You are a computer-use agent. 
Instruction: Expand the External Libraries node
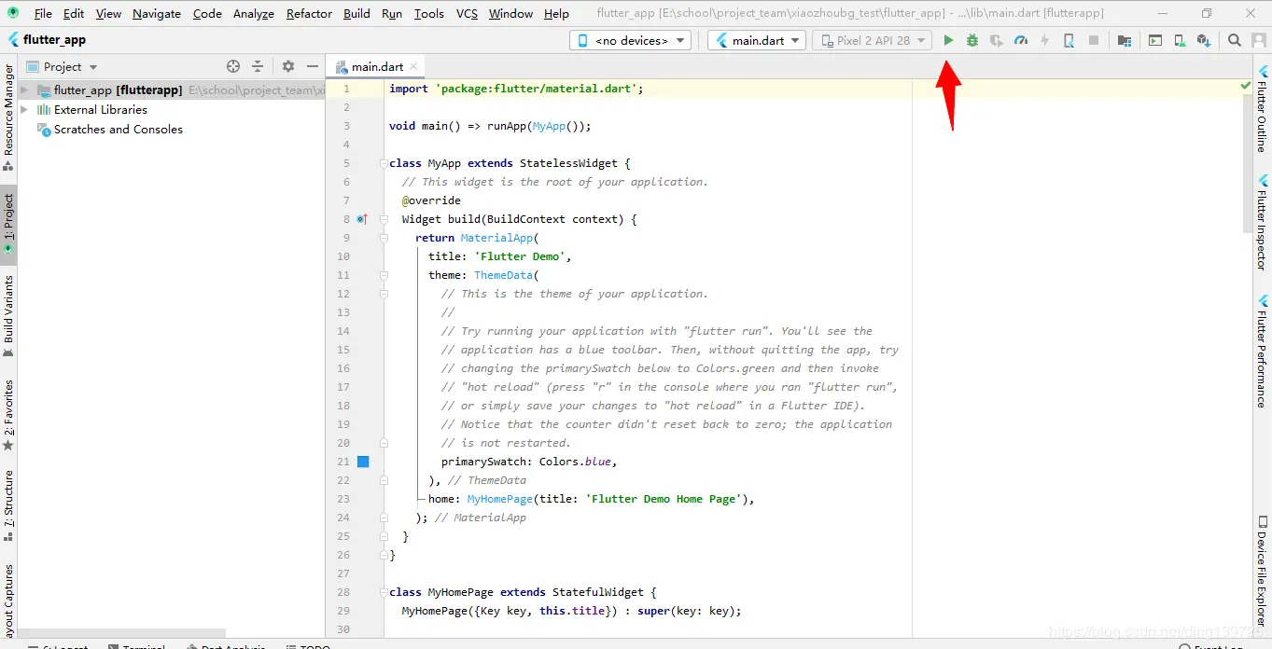tap(24, 109)
